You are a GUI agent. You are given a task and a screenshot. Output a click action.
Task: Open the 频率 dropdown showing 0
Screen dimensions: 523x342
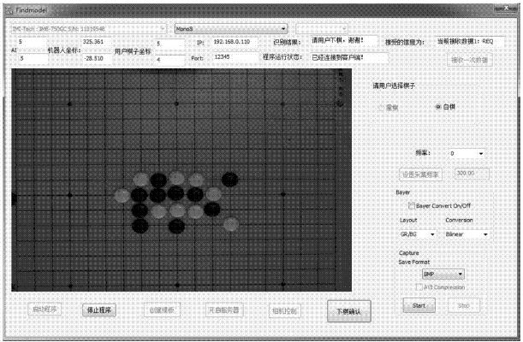coord(467,154)
